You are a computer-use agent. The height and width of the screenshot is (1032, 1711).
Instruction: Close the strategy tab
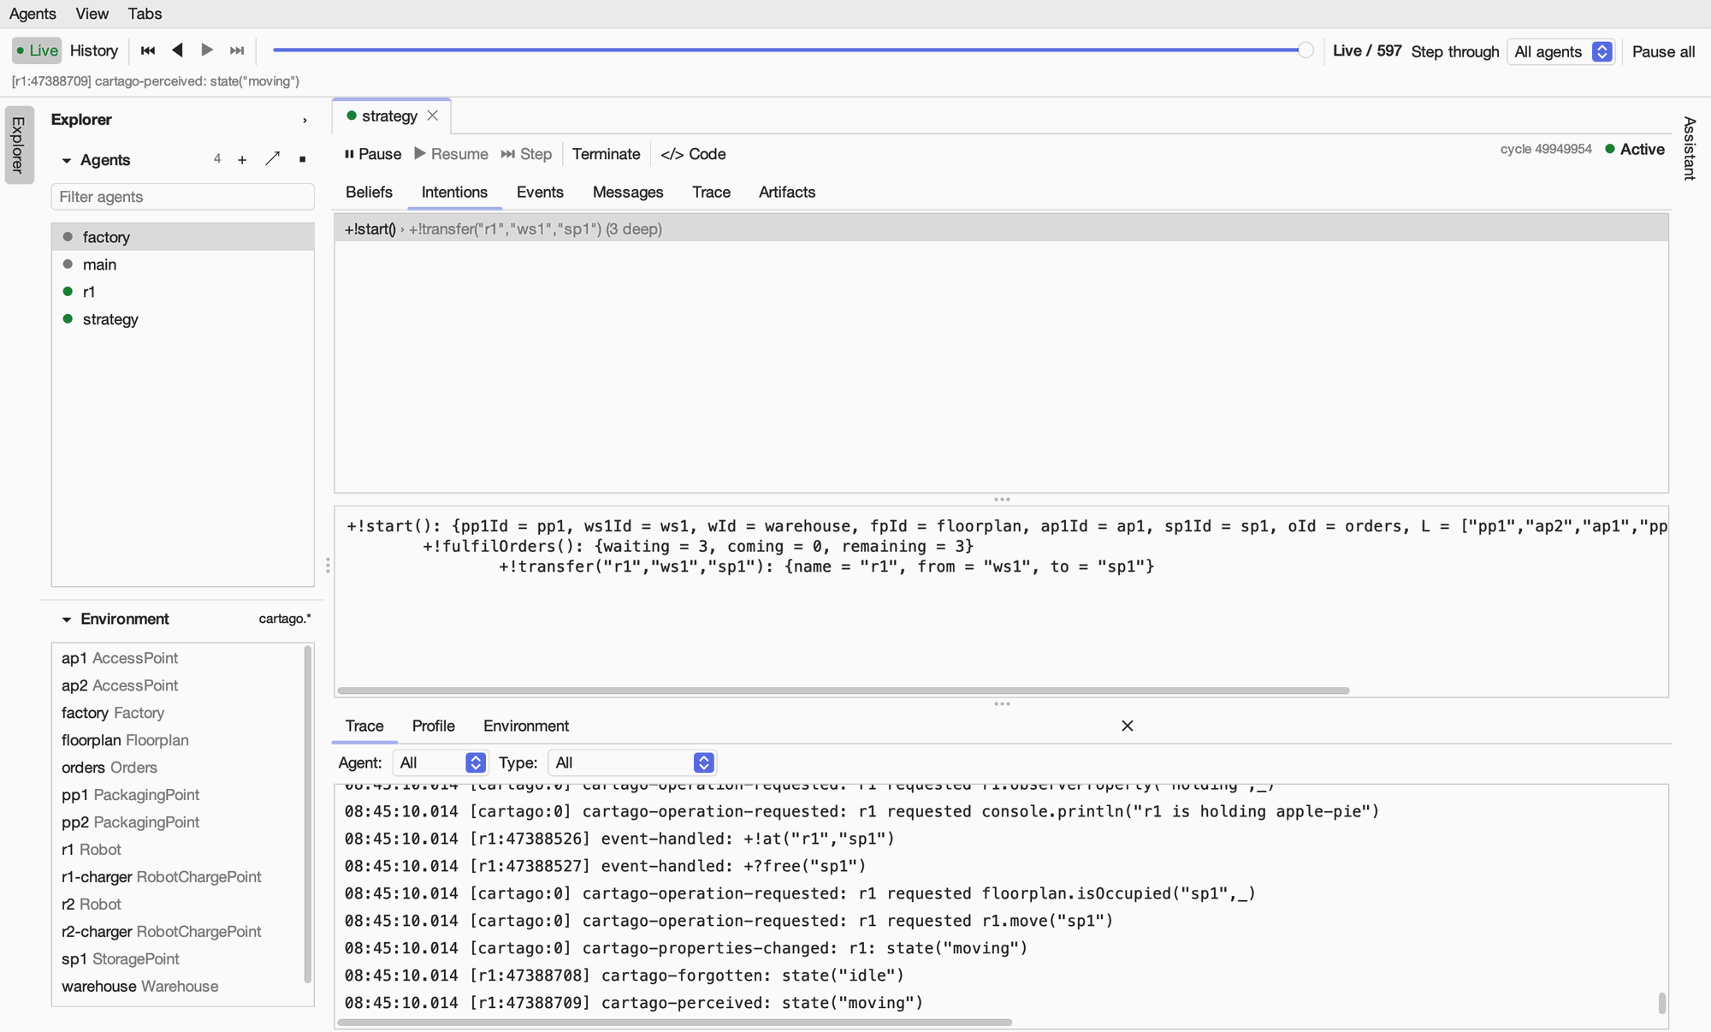[x=433, y=116]
